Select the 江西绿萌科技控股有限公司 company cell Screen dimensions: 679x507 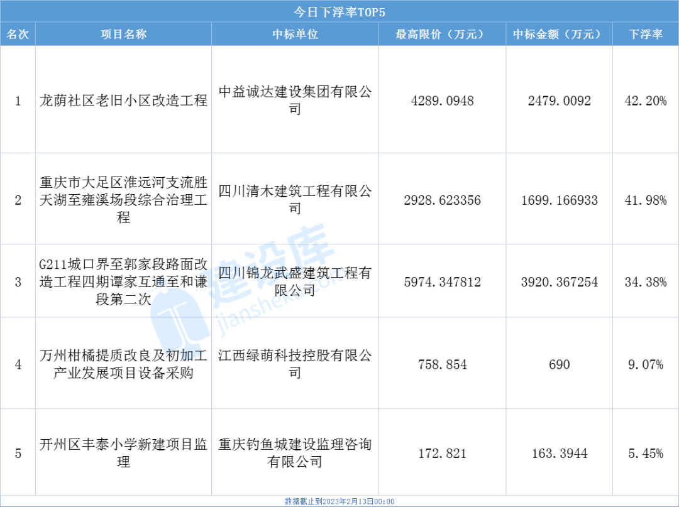295,364
